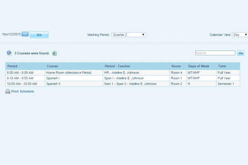Screen dimensions: 248x165
Task: Select the Spanish I course row
Action: click(53, 78)
